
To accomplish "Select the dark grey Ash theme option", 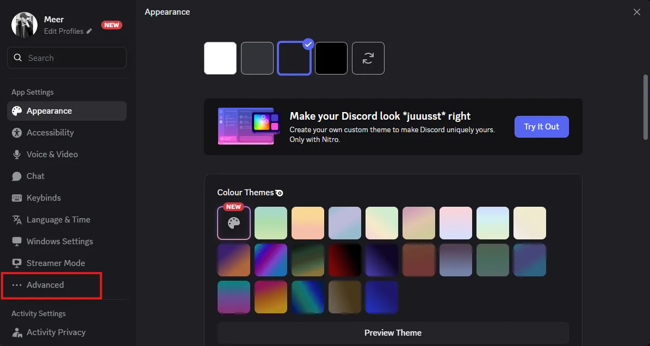I will (257, 58).
